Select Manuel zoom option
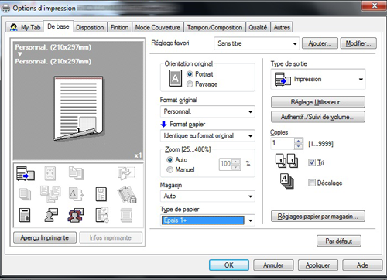The image size is (387, 280). pyautogui.click(x=170, y=169)
